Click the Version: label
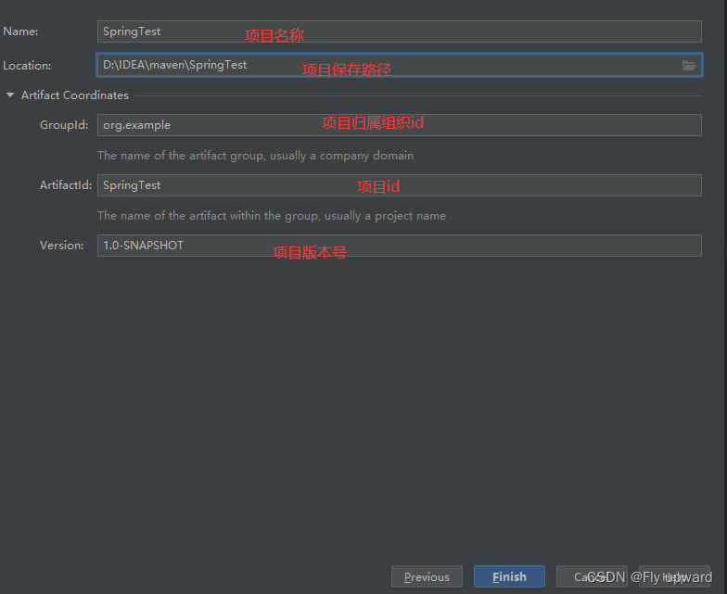 [x=61, y=246]
